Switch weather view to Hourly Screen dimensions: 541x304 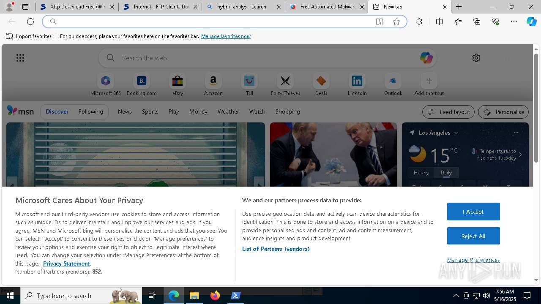(421, 172)
